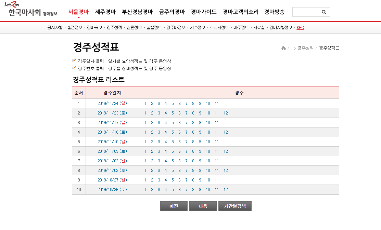Screen dimensions: 381x230
Task: Toggle the checkbox beside 경주일자 클릭 note
Action: 73,60
